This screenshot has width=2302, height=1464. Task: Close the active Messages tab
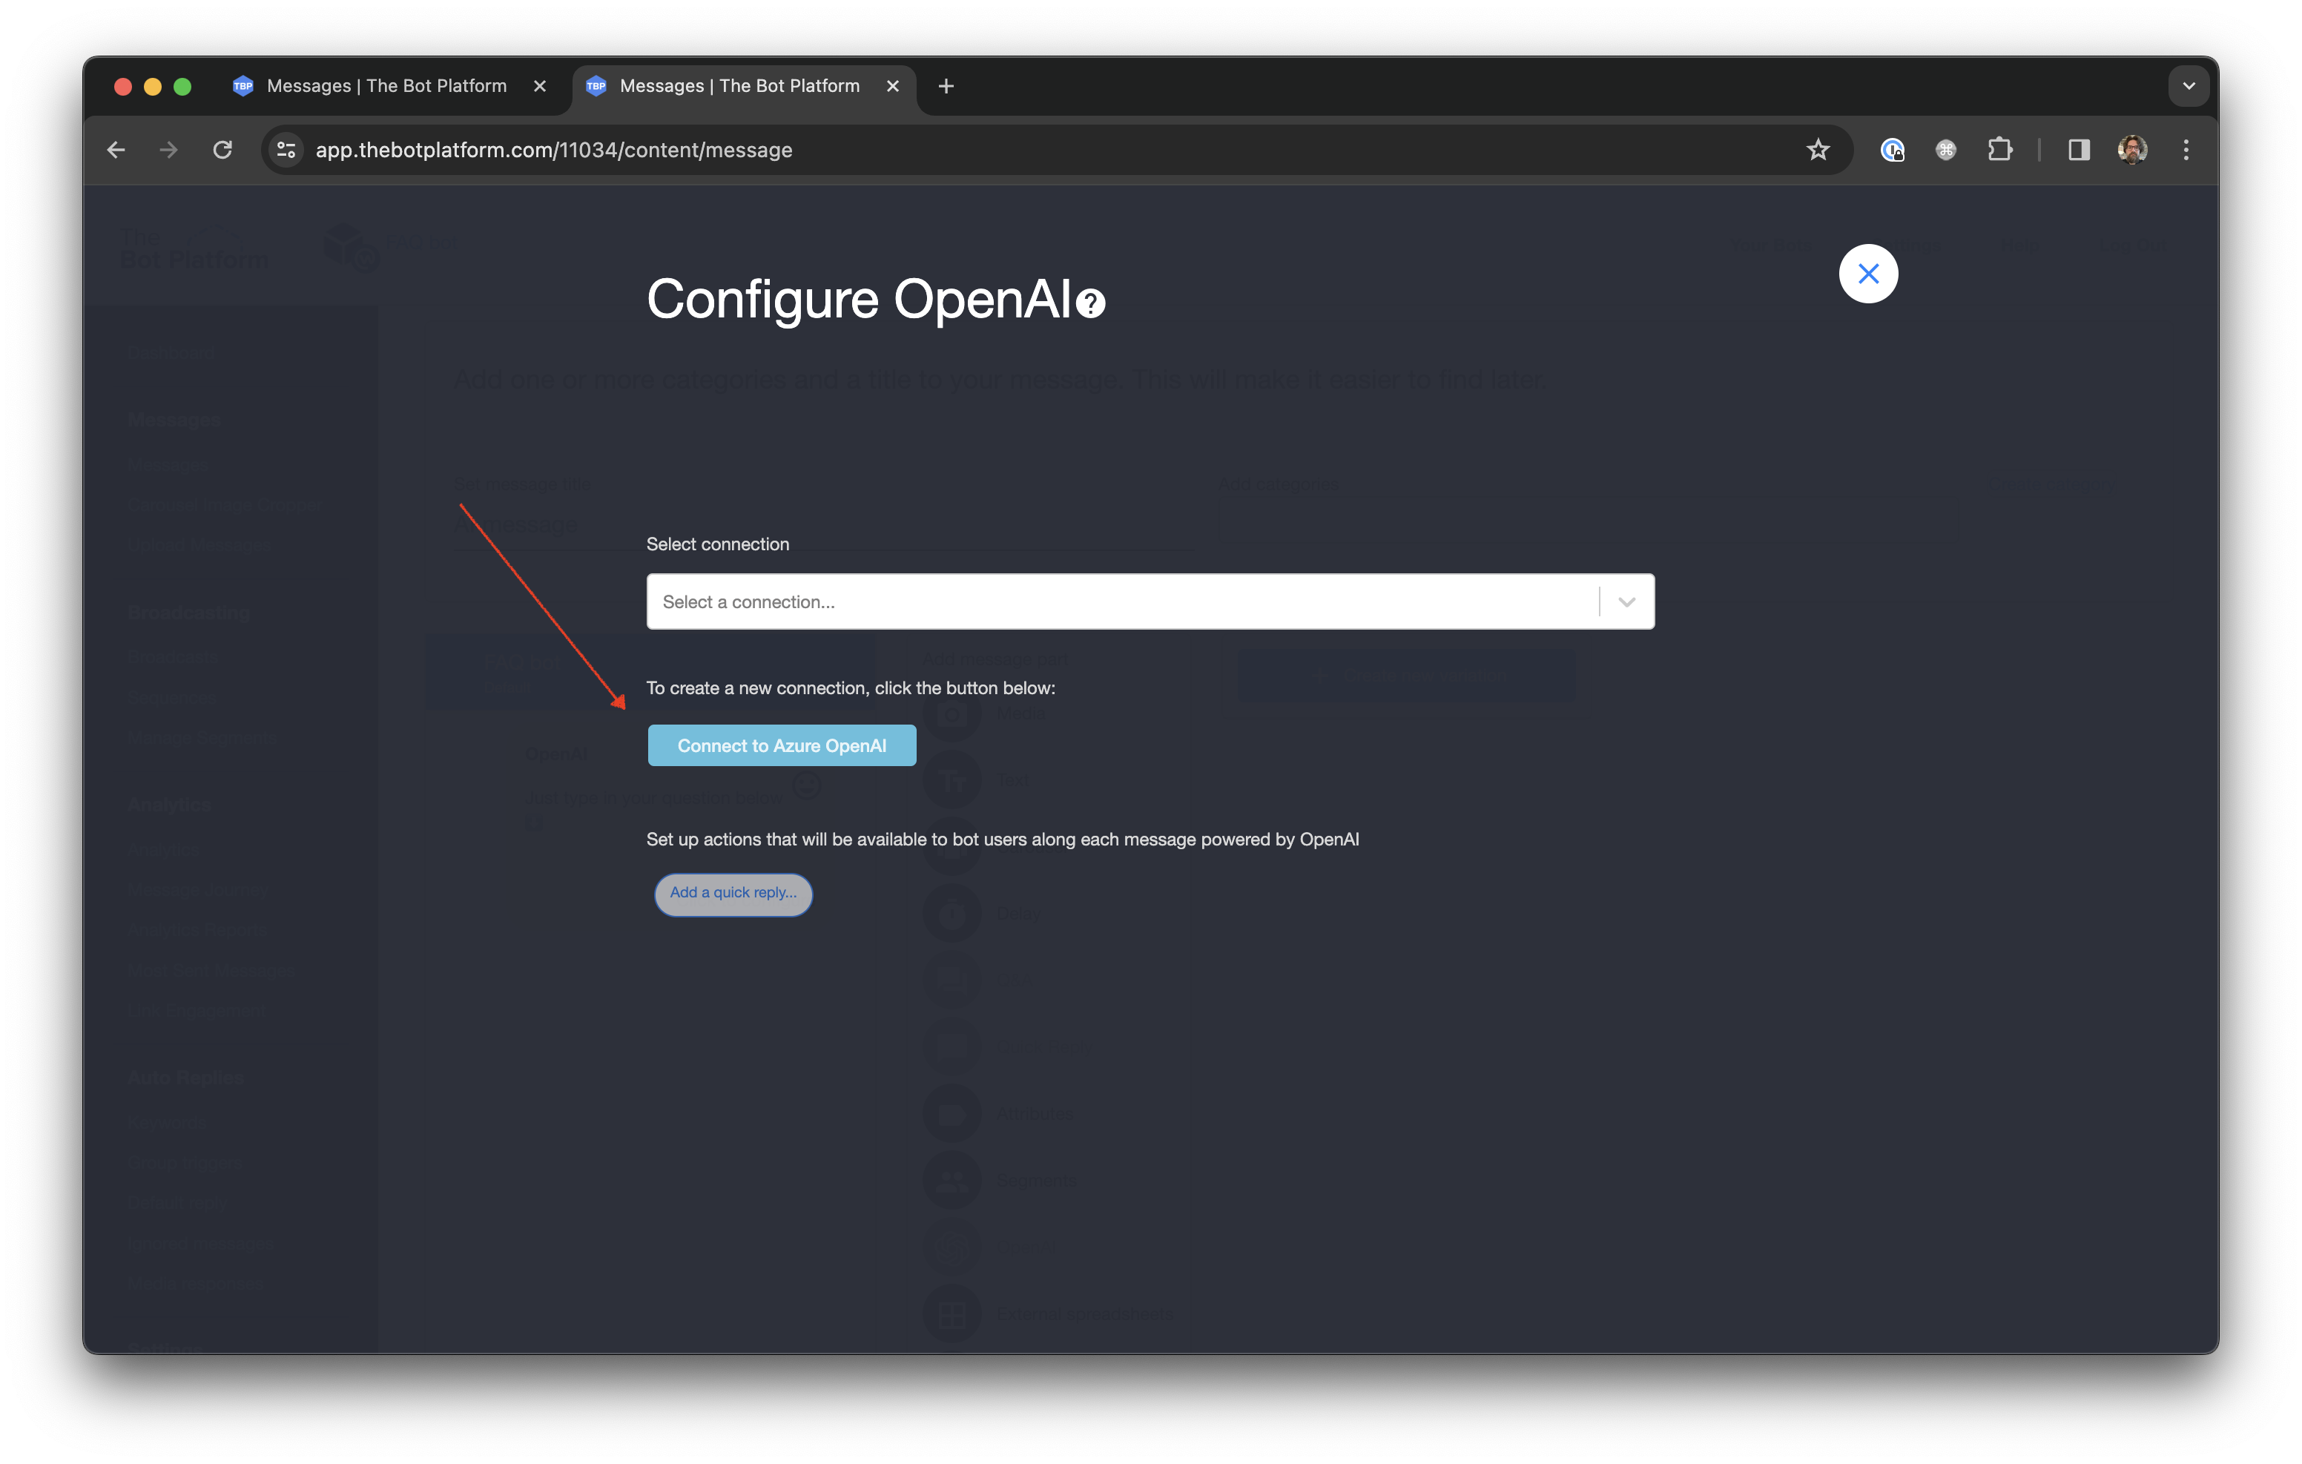[893, 86]
